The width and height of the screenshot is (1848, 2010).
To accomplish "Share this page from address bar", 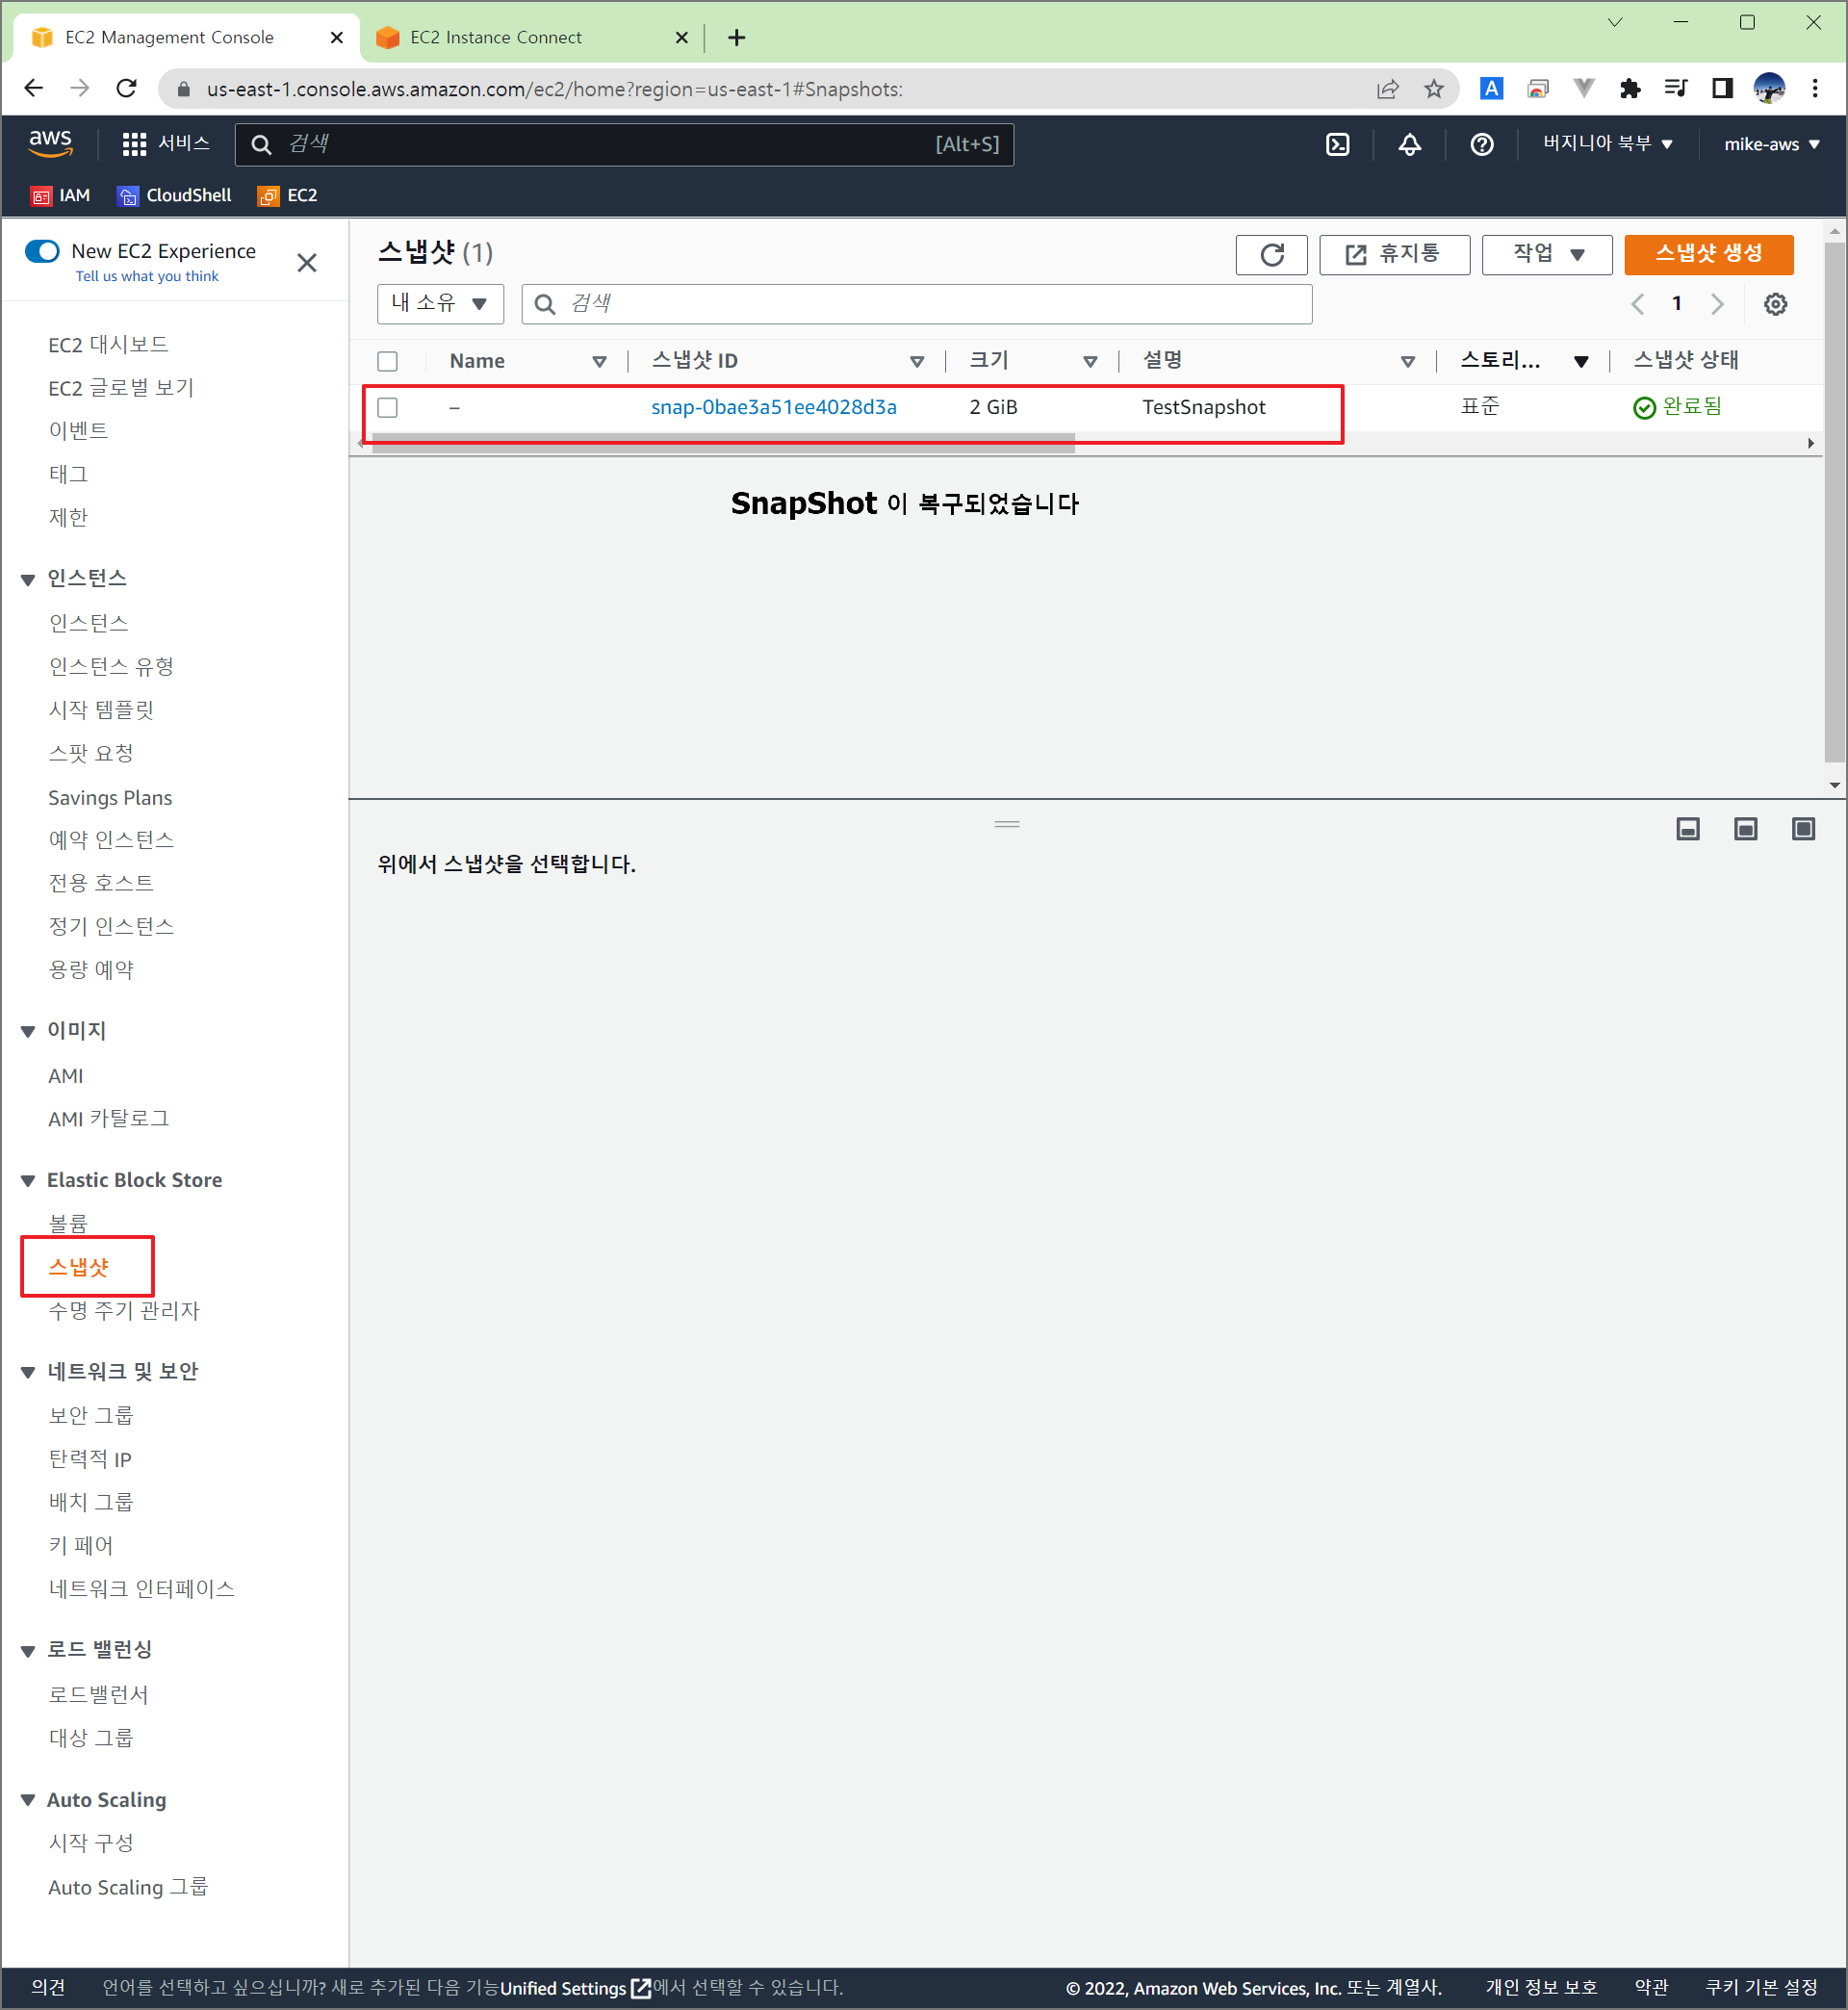I will (1387, 89).
